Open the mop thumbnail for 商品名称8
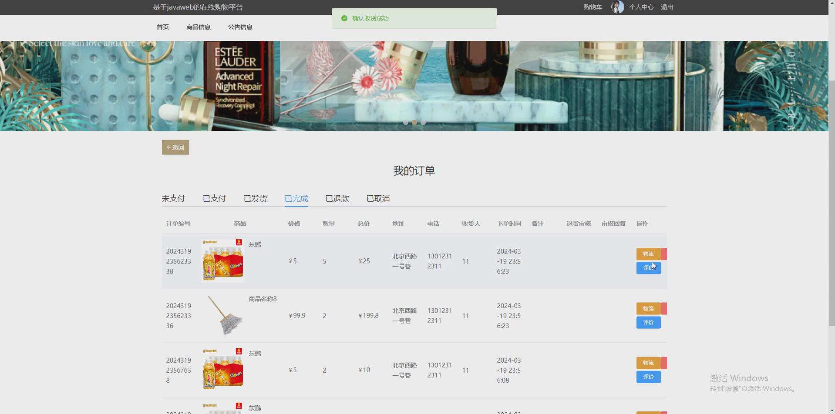The image size is (835, 414). (x=223, y=315)
